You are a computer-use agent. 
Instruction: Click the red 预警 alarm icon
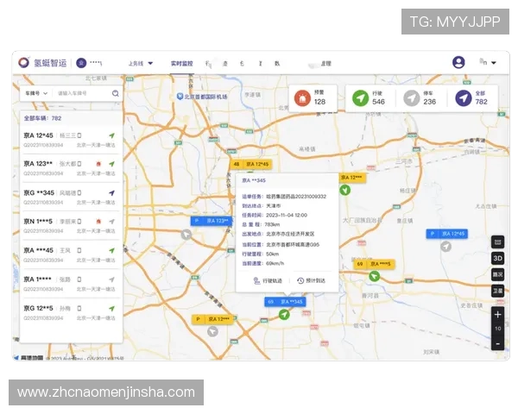tap(302, 98)
